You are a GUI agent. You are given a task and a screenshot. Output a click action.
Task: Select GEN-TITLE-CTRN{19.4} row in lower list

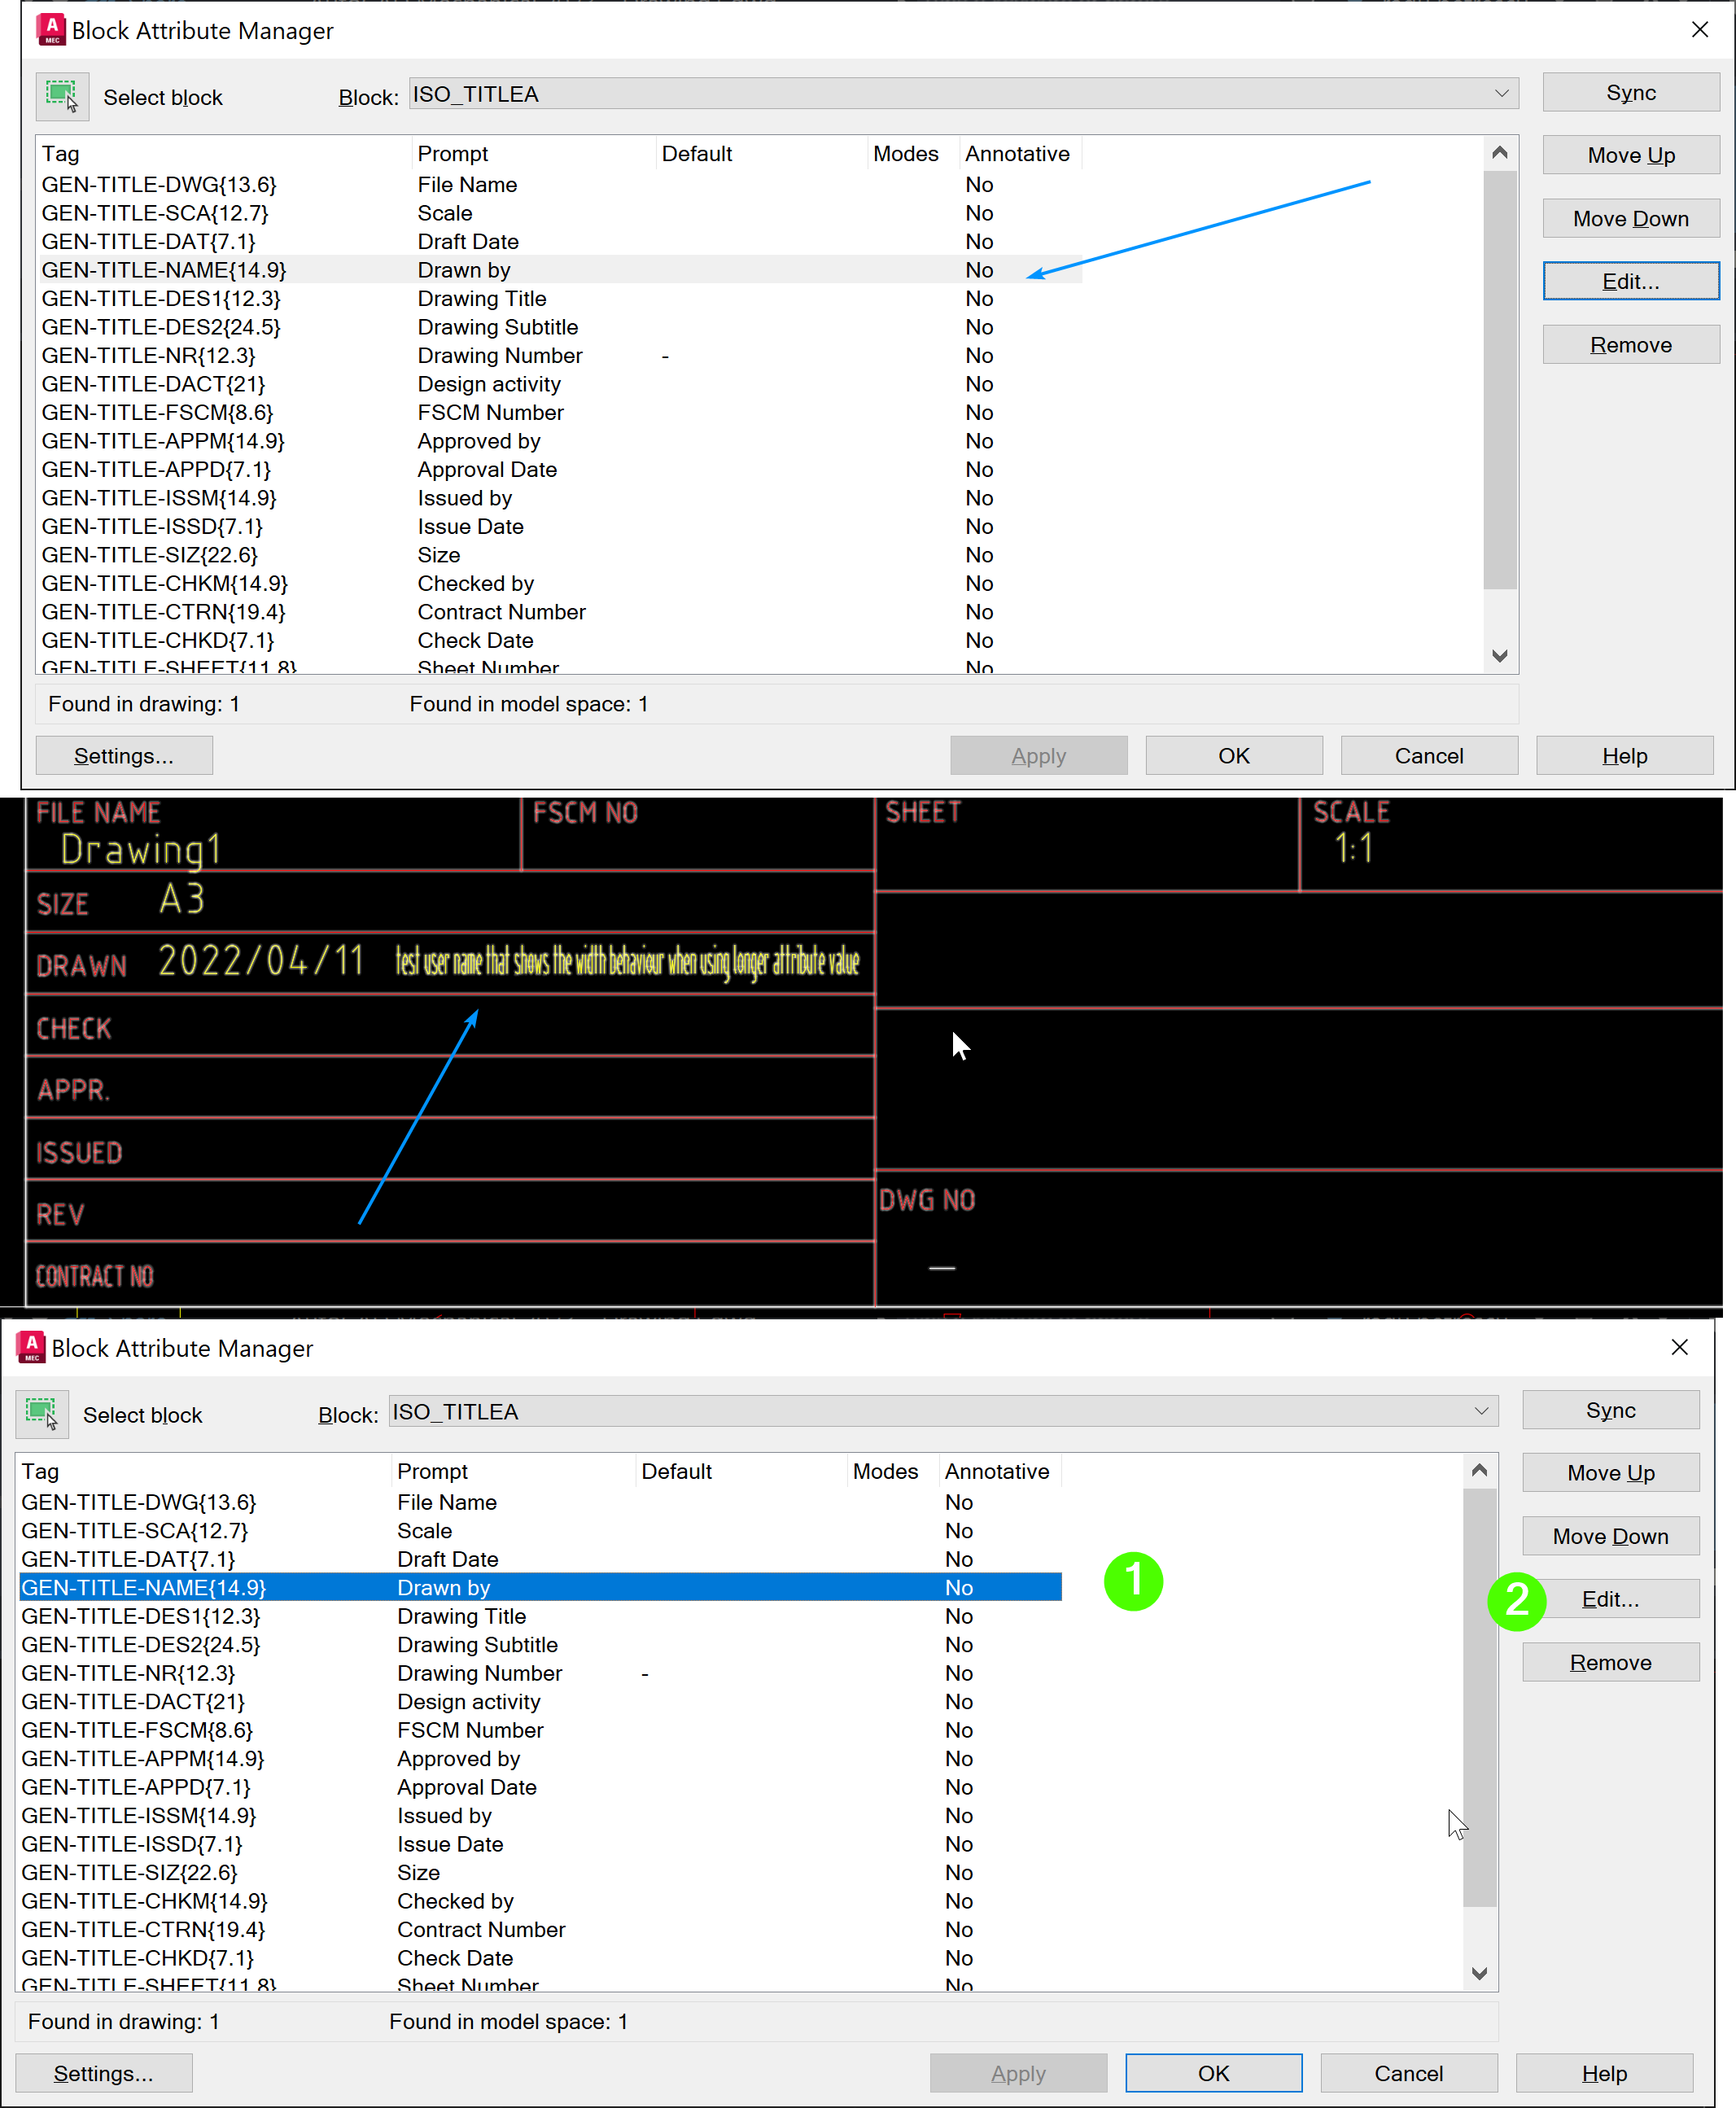[144, 1929]
